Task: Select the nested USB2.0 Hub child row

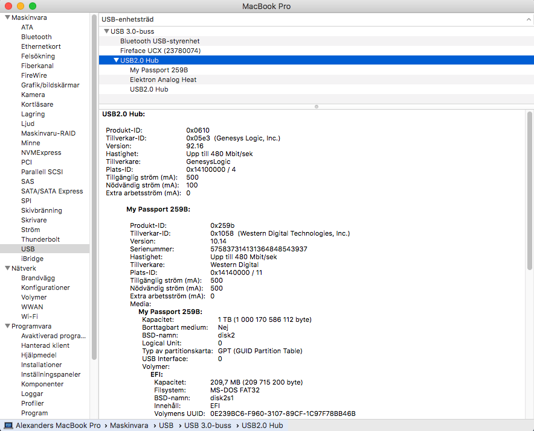Action: [317, 89]
